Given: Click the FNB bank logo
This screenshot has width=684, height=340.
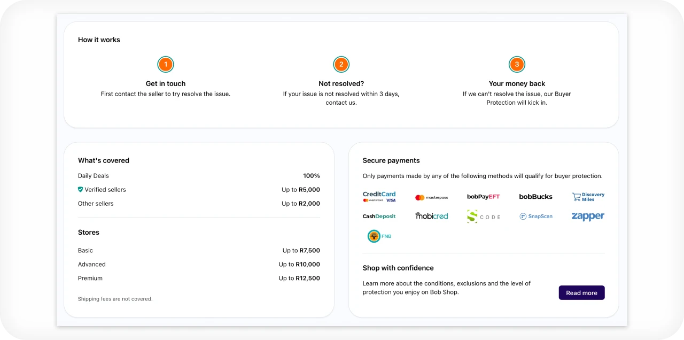Looking at the screenshot, I should point(379,236).
